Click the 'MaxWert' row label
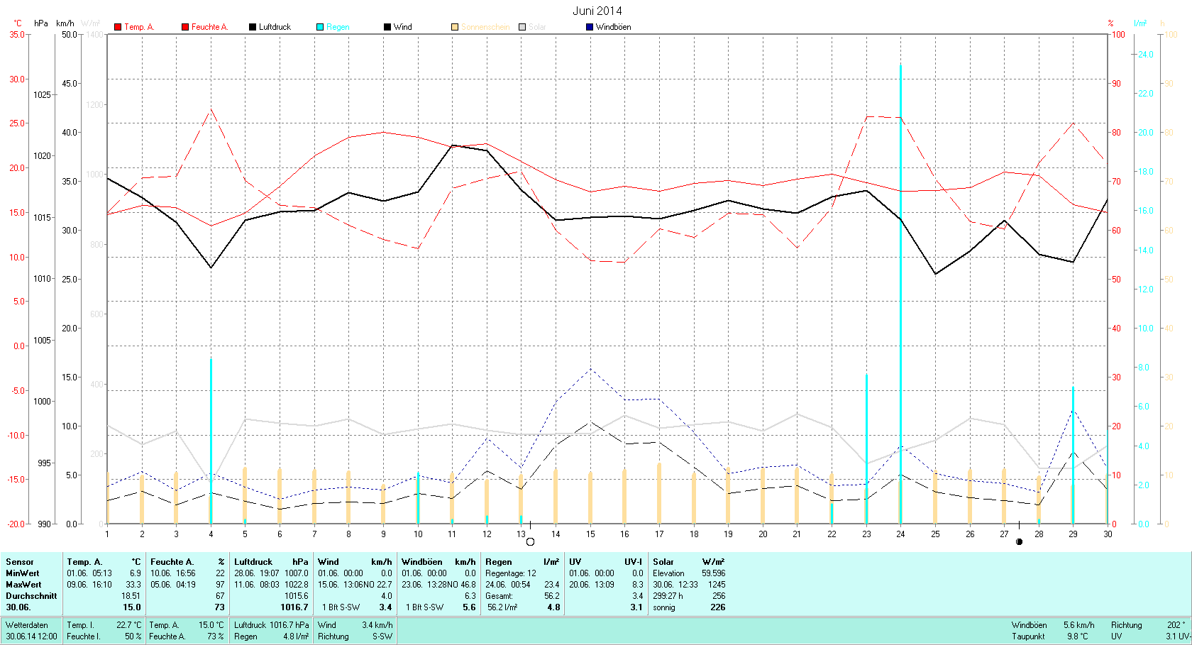The width and height of the screenshot is (1192, 645). coord(23,585)
